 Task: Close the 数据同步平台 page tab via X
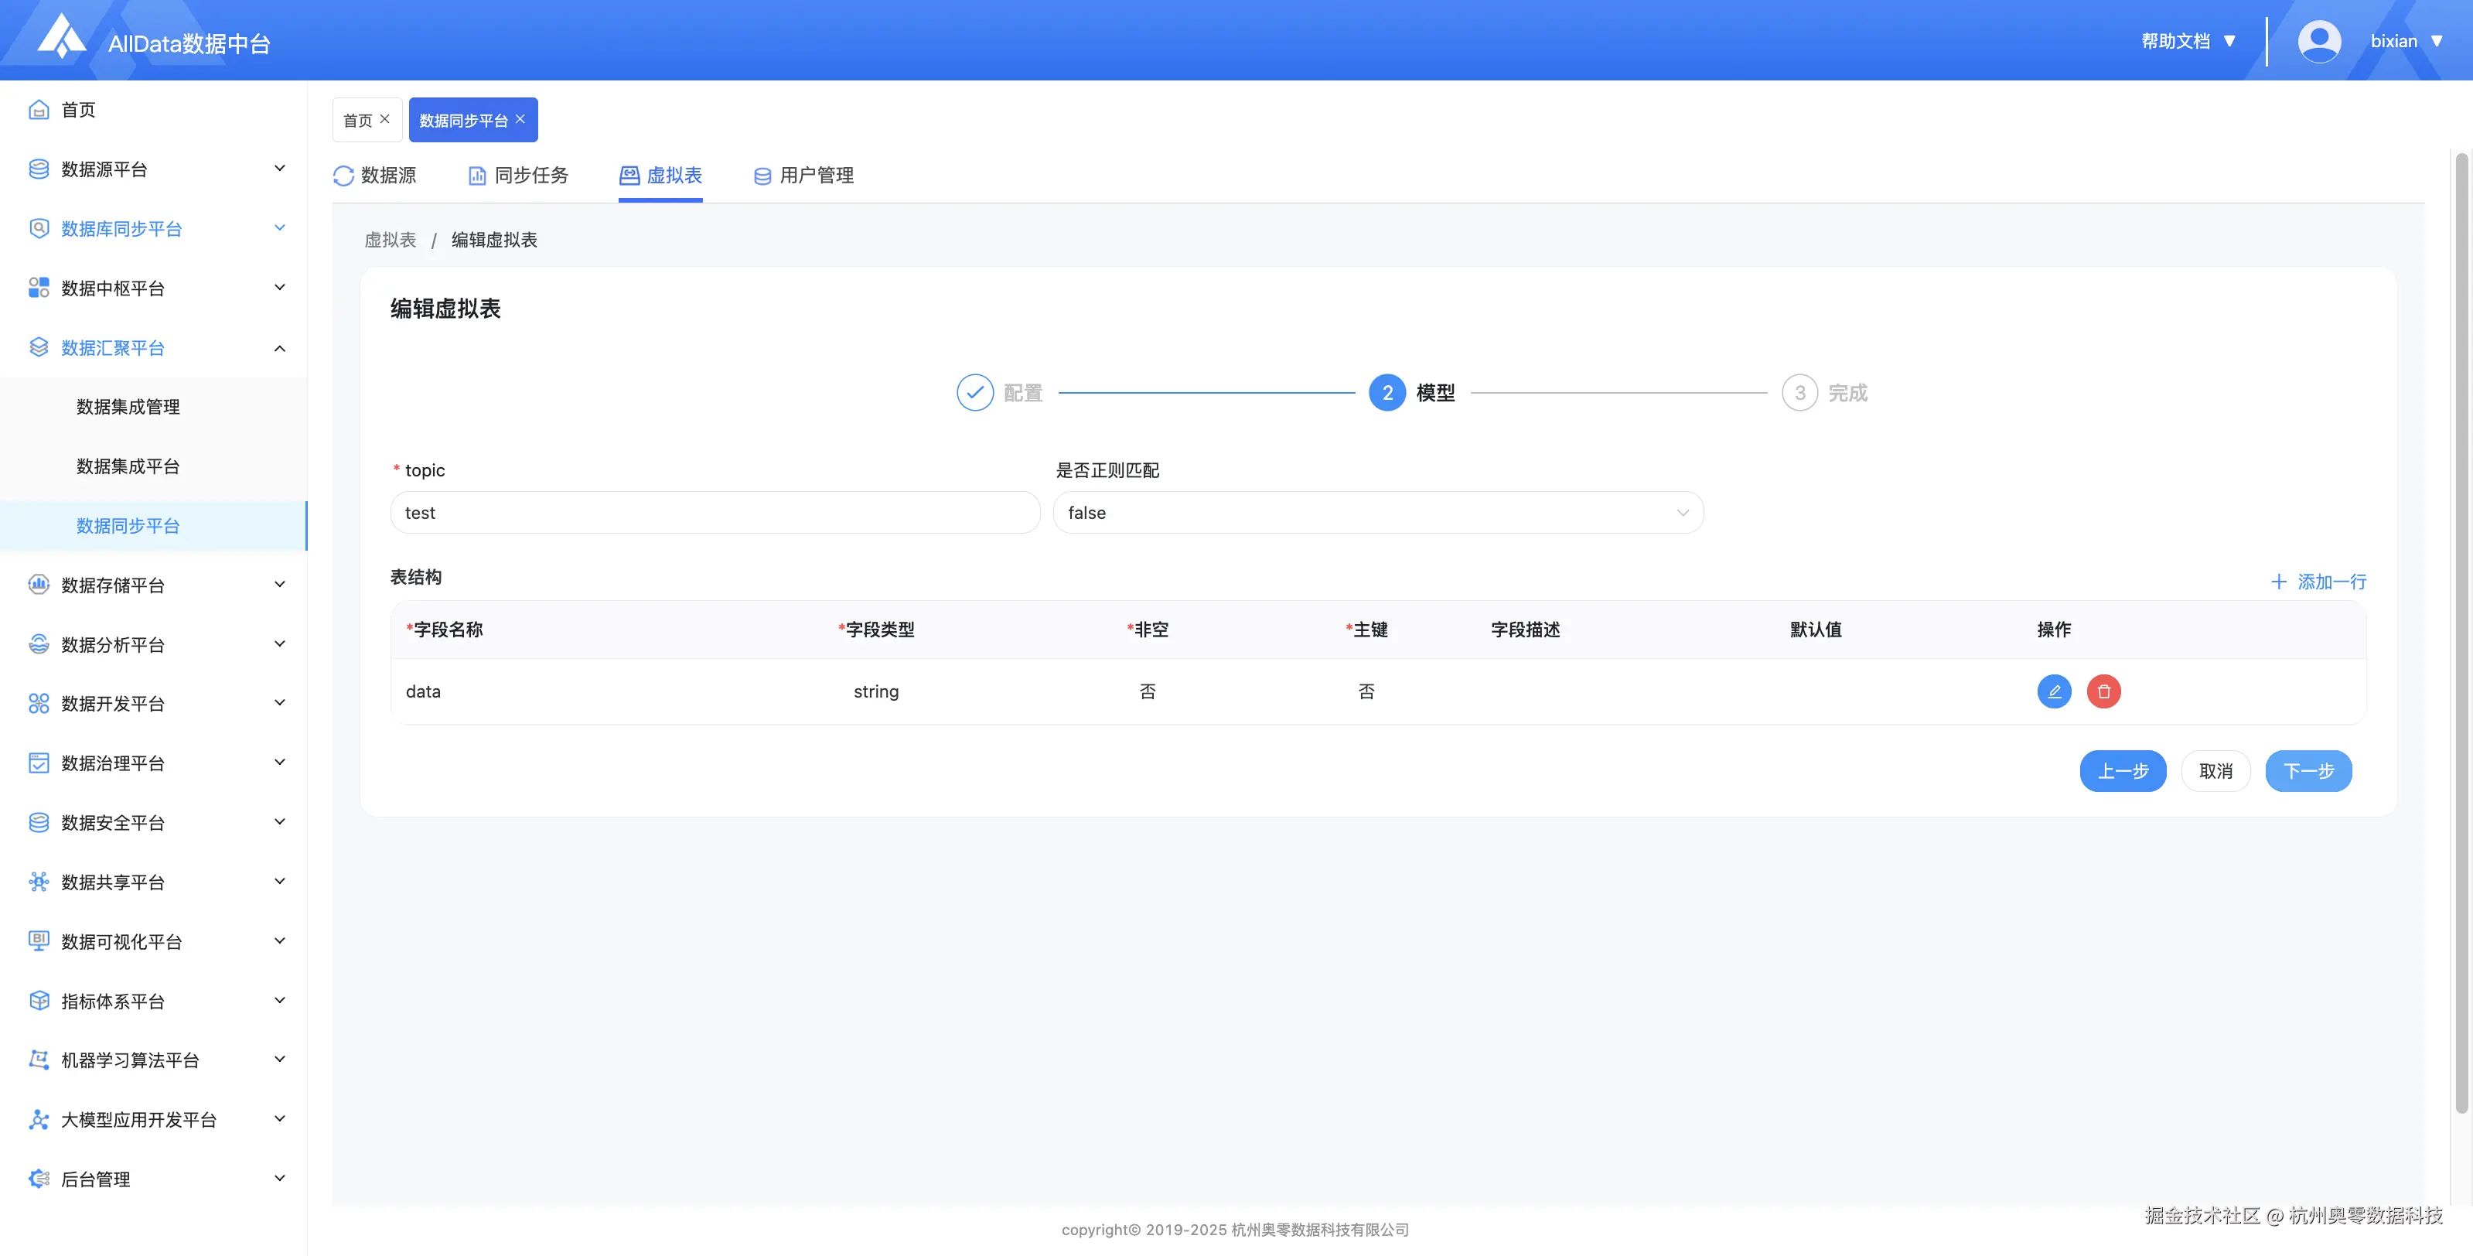pos(520,119)
